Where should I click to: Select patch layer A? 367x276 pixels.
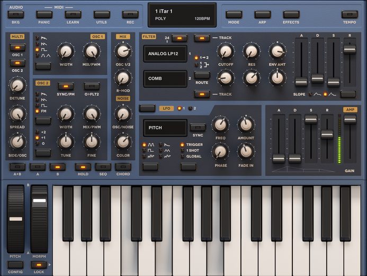(x=38, y=167)
